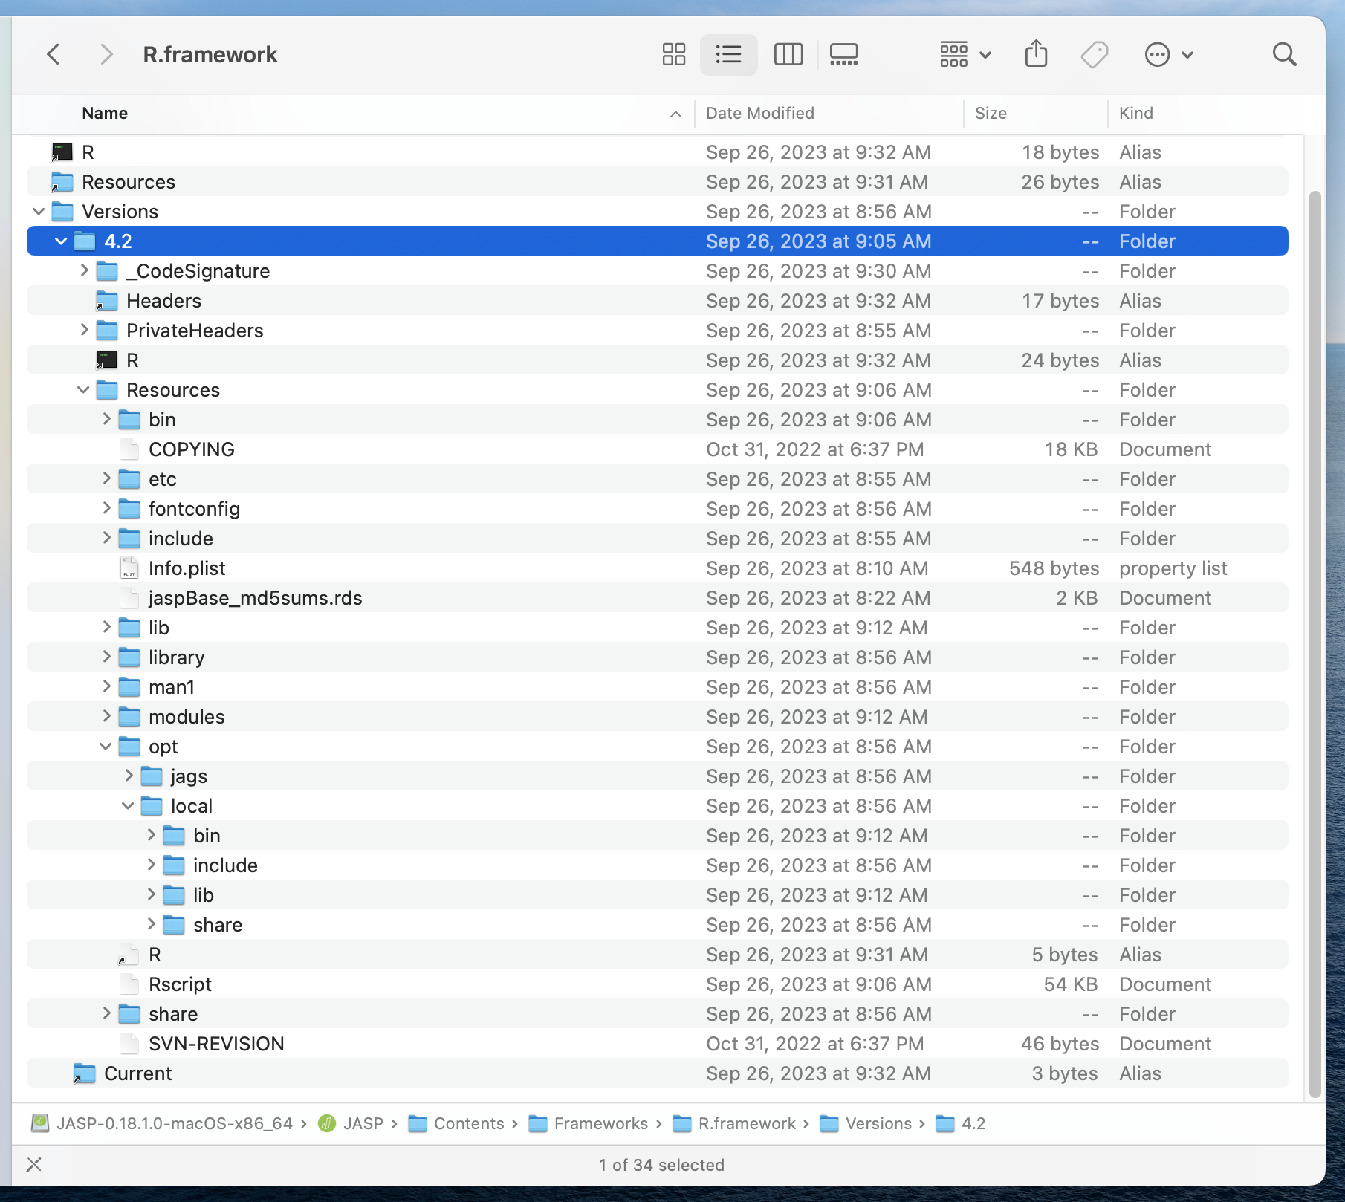Select the list view icon
Viewport: 1345px width, 1202px height.
click(728, 53)
